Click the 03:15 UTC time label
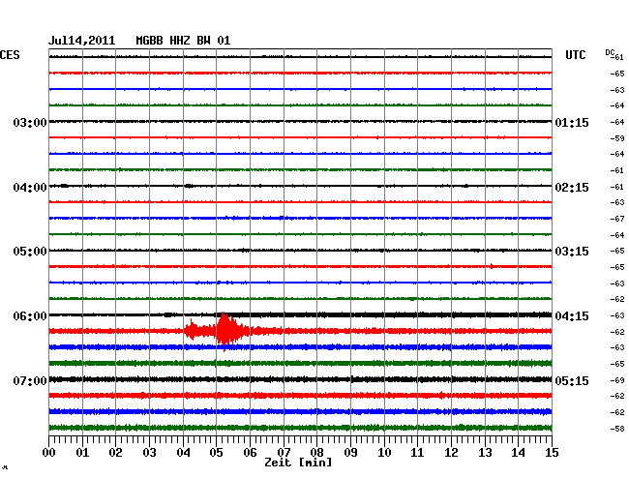Viewport: 629px width, 478px height. point(572,252)
